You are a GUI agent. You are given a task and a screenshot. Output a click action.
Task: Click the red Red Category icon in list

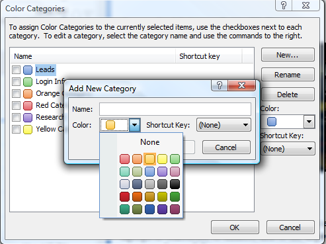point(28,106)
